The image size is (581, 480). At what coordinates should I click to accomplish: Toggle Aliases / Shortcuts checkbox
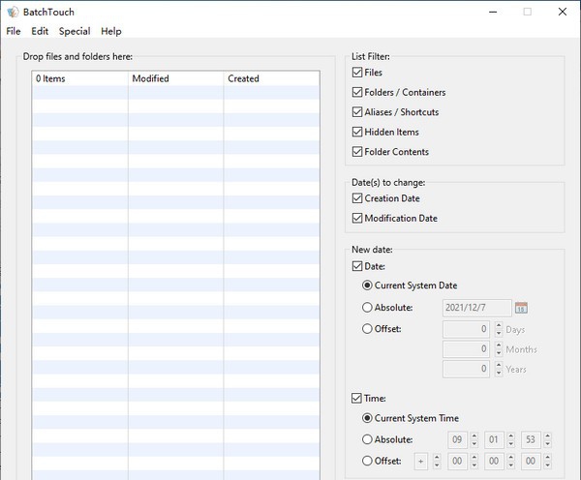[x=357, y=112]
